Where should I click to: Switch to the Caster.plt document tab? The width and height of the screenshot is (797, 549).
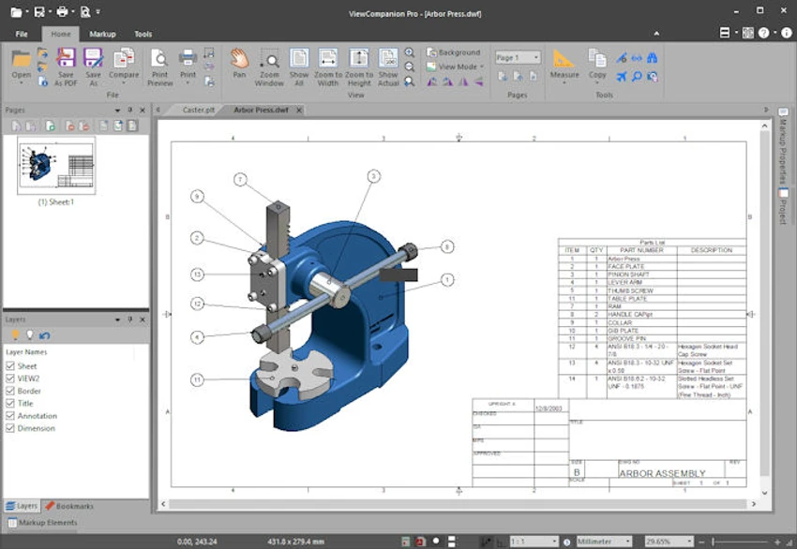(198, 110)
